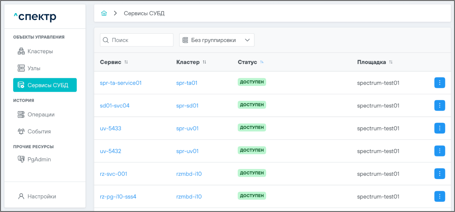Sort table by Площадка column icon
Viewport: 455px width, 212px height.
(391, 62)
